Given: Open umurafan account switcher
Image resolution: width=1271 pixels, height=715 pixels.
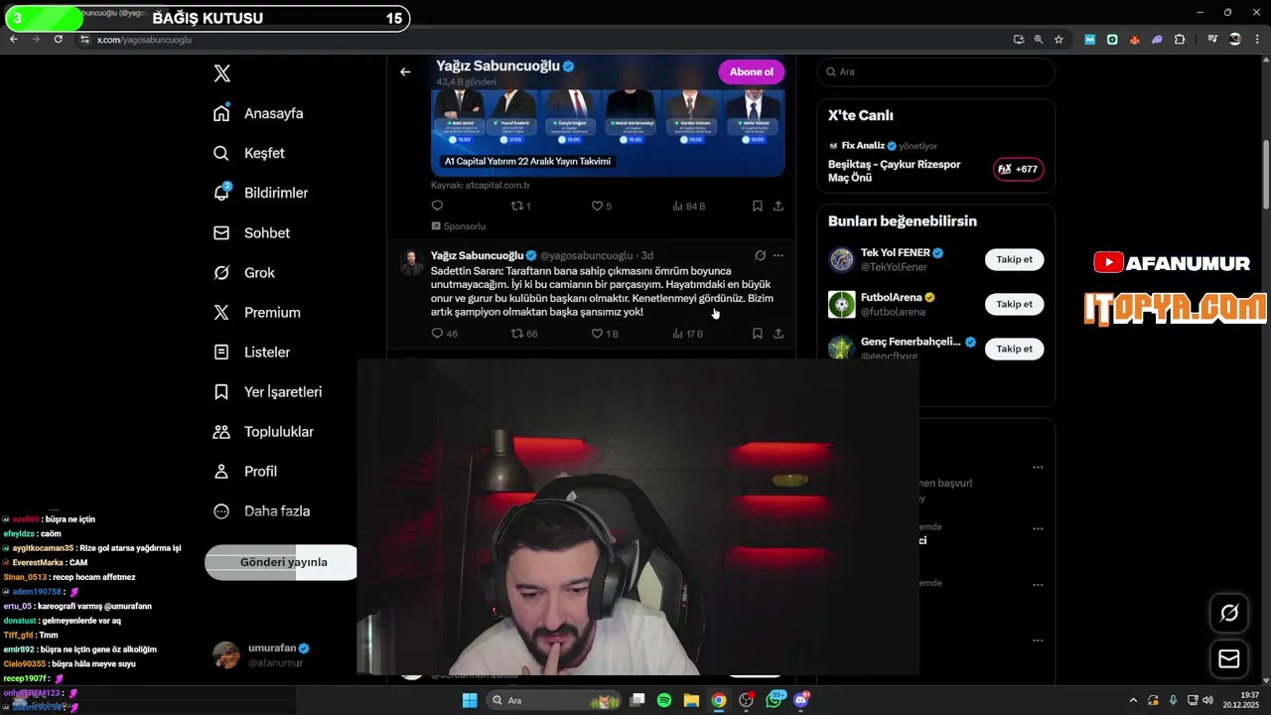Looking at the screenshot, I should coord(262,654).
